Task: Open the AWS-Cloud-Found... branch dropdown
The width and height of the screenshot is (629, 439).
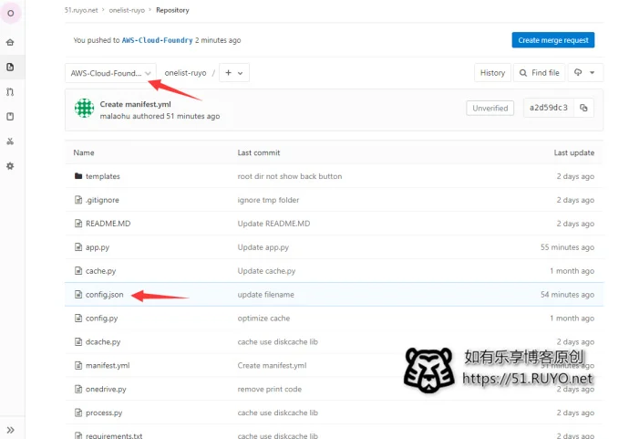Action: click(110, 73)
